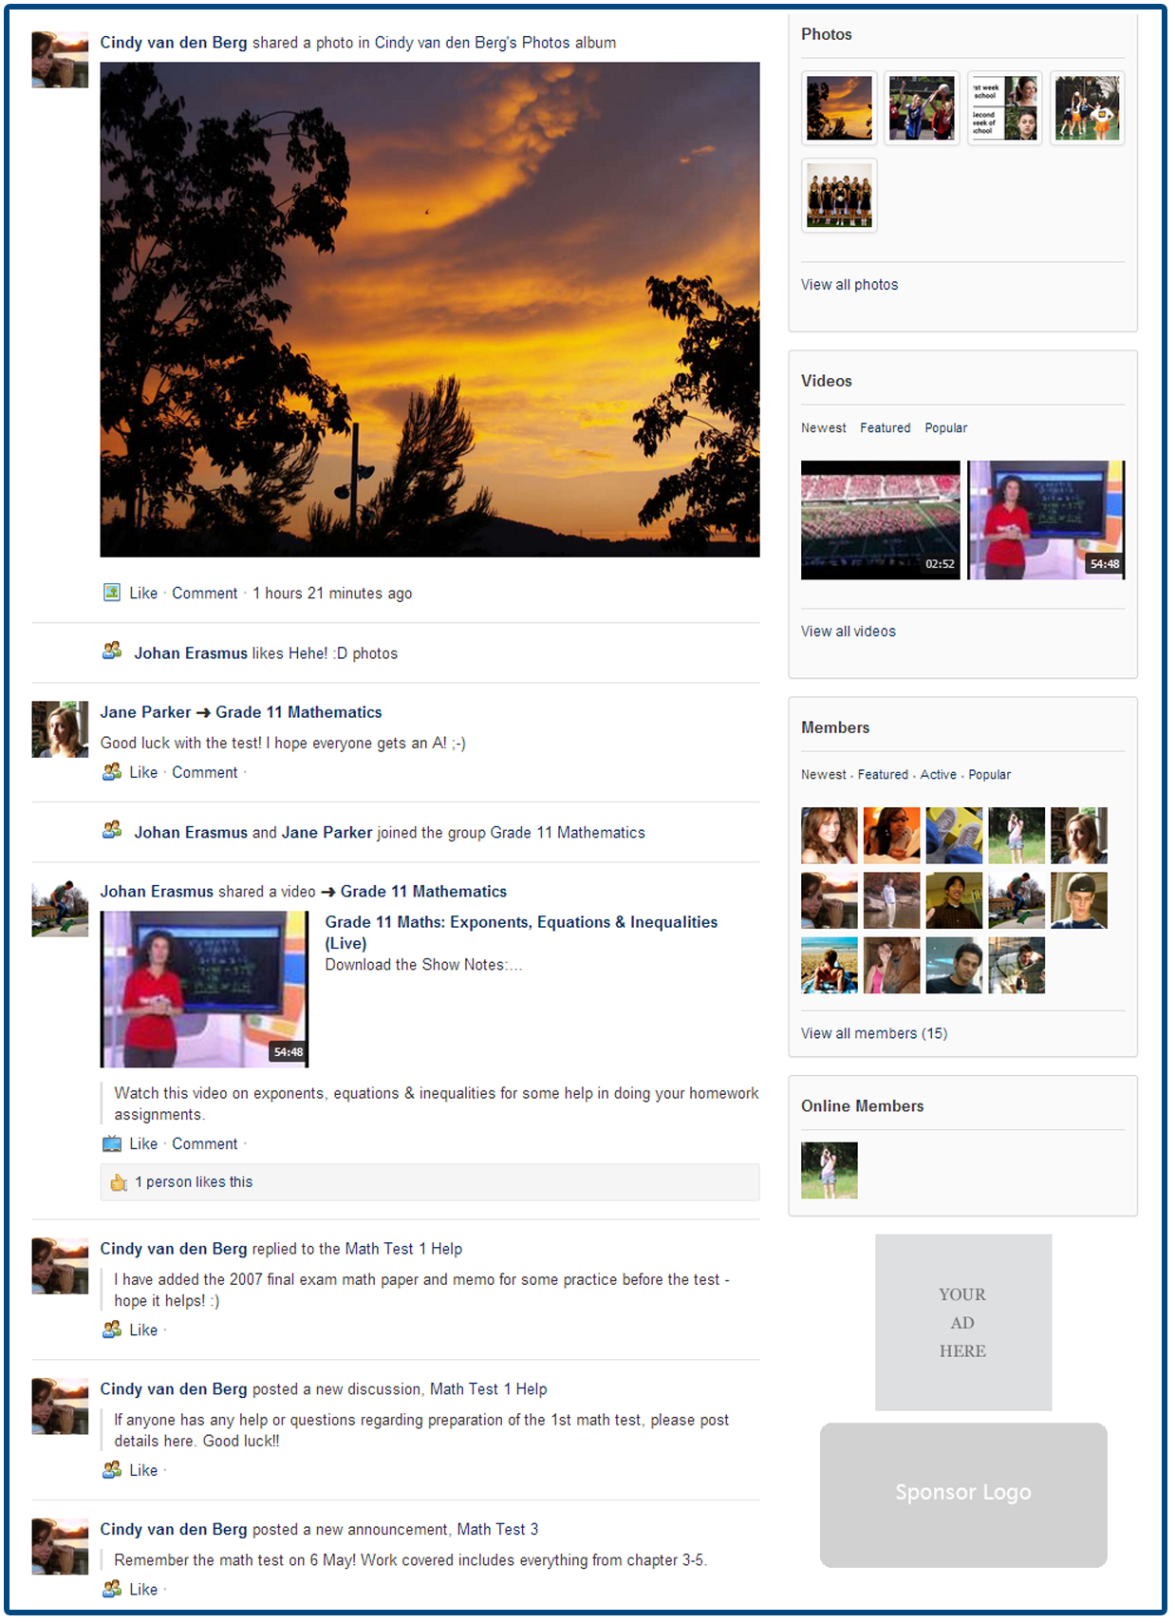This screenshot has height=1623, width=1175.
Task: Open View all videos link
Action: [x=849, y=632]
